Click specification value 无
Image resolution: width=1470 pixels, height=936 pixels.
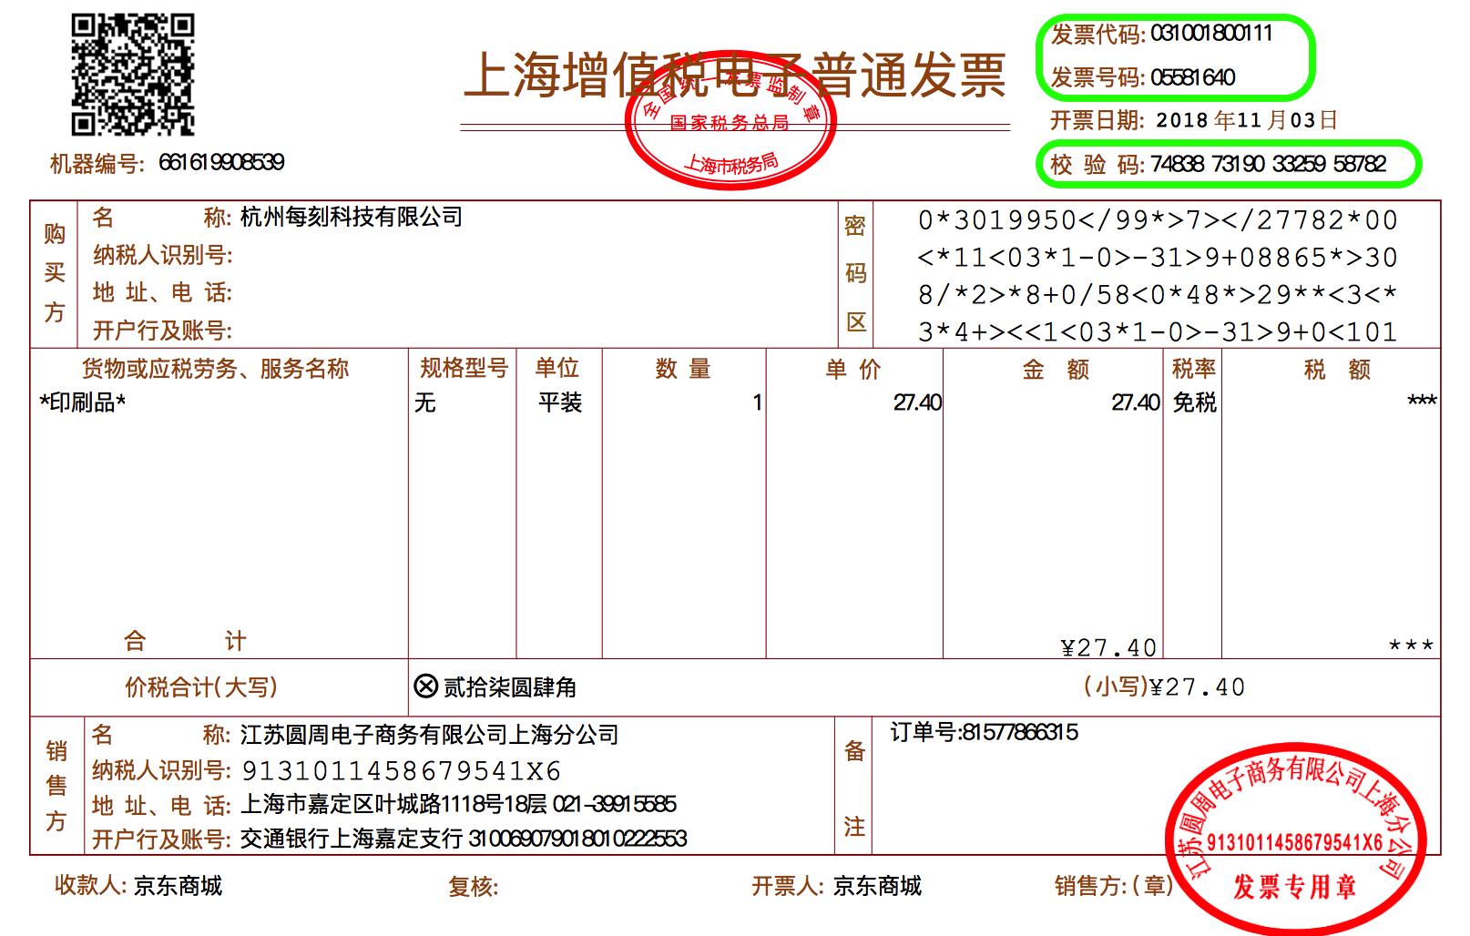425,402
